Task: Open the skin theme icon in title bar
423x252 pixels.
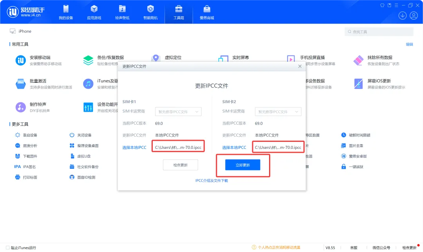Action: tap(382, 5)
